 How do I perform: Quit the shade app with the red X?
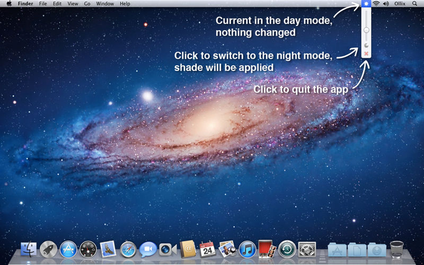pyautogui.click(x=366, y=54)
